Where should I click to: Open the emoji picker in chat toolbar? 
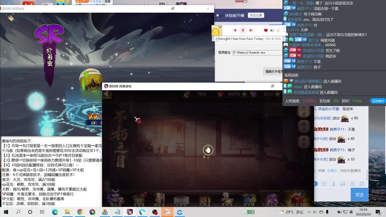[x=324, y=184]
